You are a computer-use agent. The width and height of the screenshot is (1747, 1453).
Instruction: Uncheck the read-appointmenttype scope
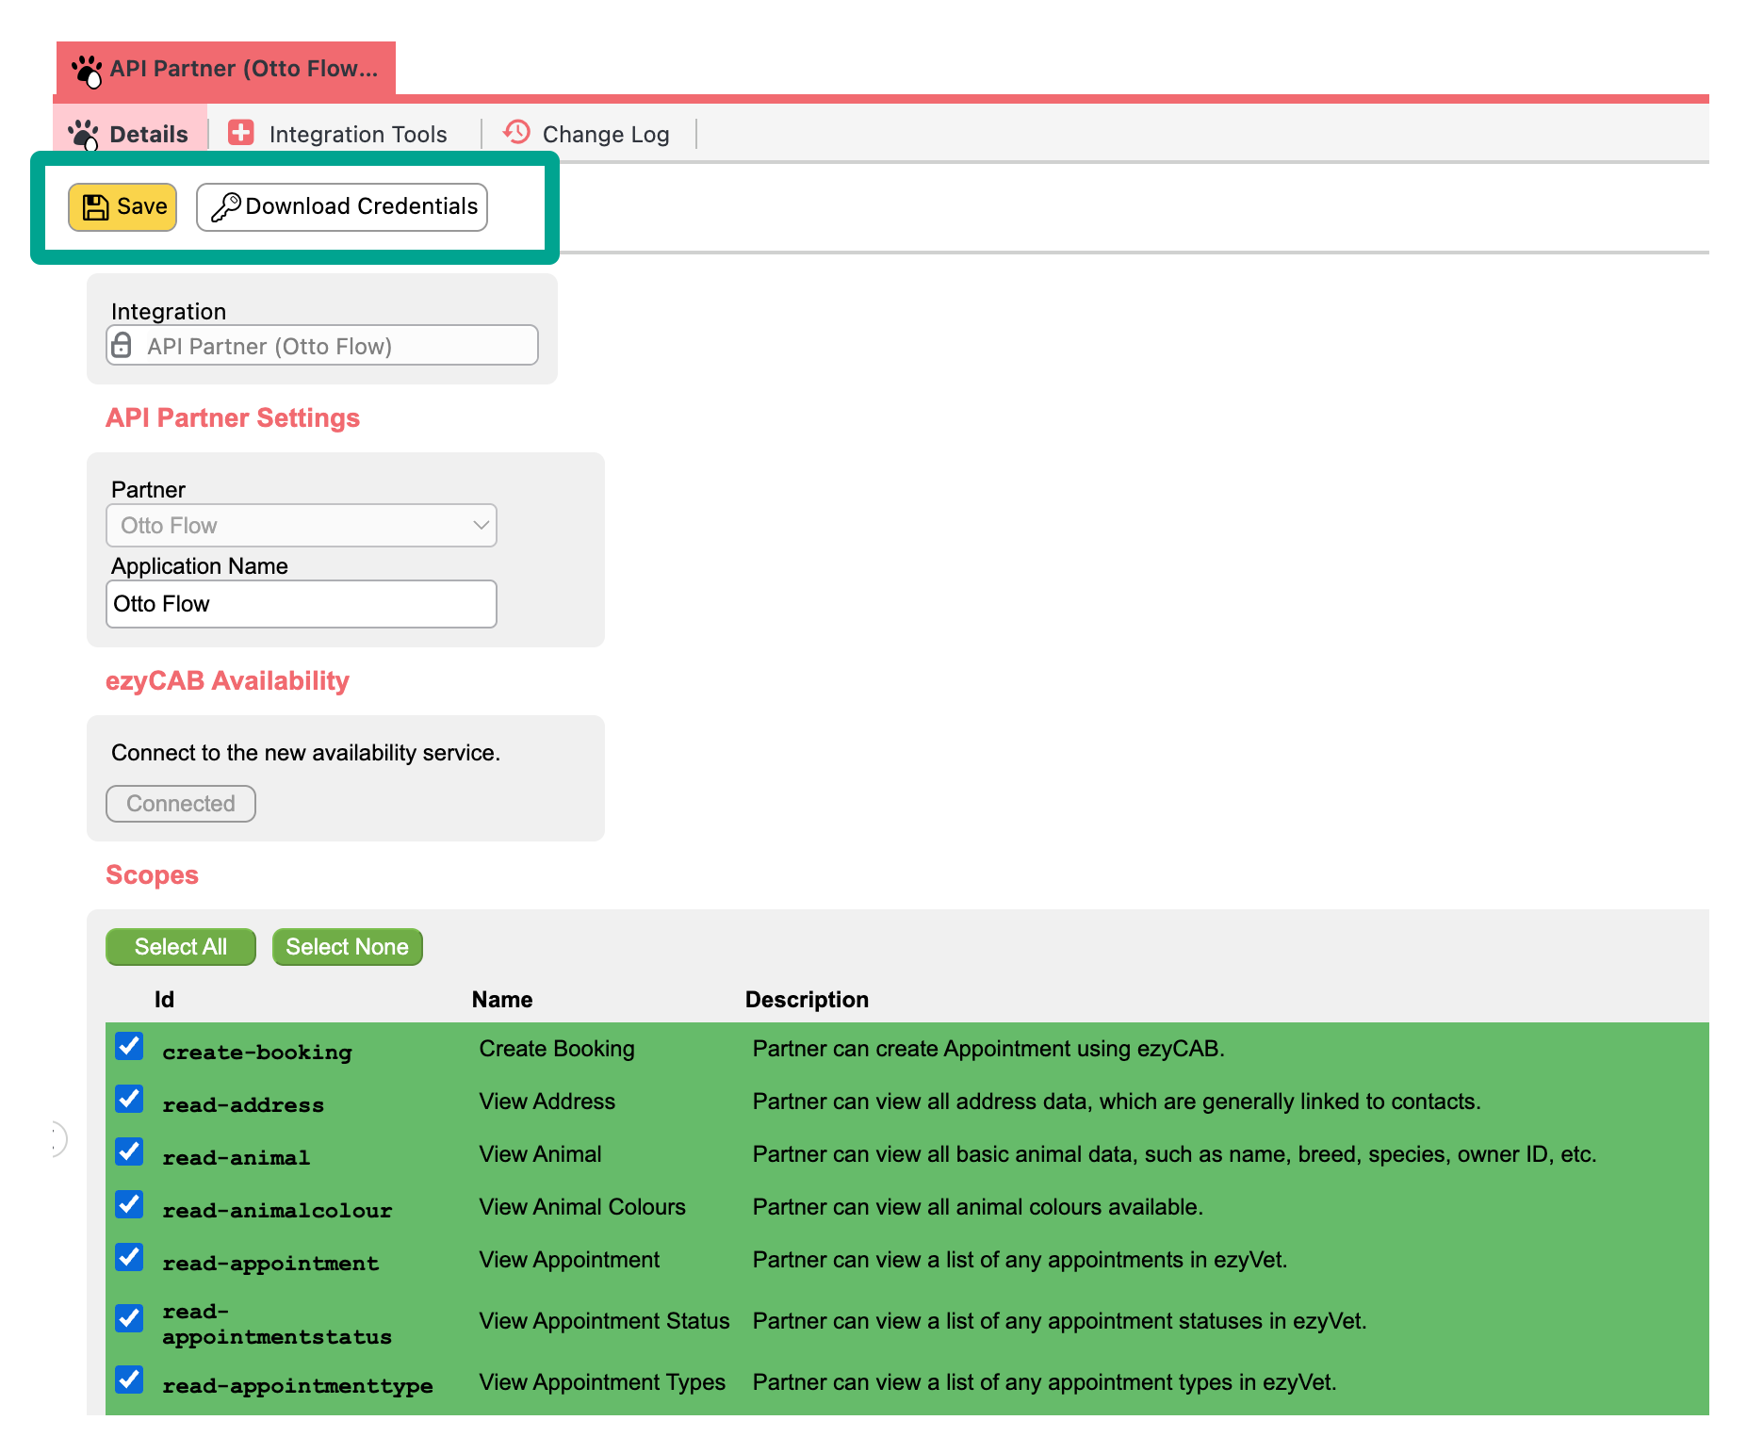point(129,1380)
